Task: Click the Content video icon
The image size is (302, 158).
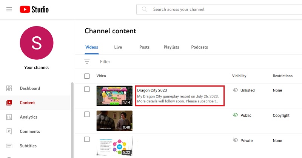Action: tap(9, 103)
